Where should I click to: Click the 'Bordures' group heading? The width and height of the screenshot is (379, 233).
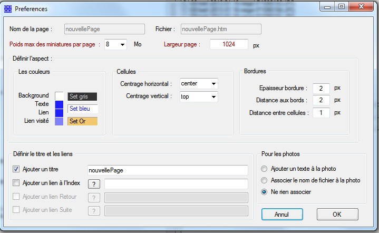pos(255,71)
